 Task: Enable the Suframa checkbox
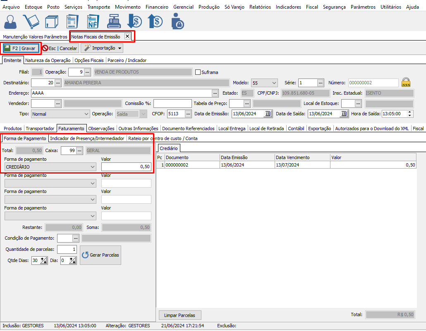tap(198, 72)
